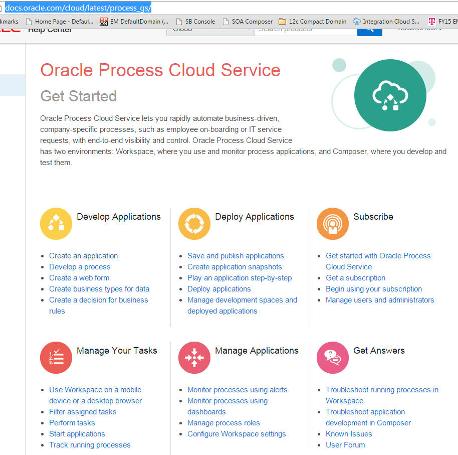458x455 pixels.
Task: Open the FY15 bookmark with T icon
Action: 443,22
